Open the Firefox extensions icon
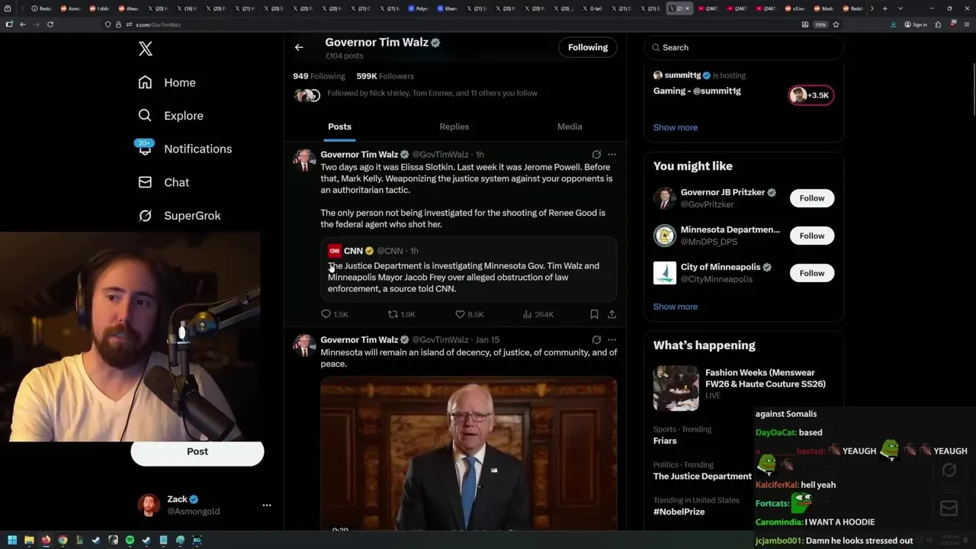The image size is (976, 549). [x=939, y=24]
